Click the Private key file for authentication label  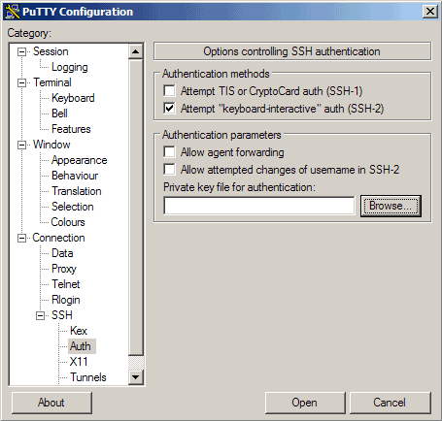pyautogui.click(x=239, y=187)
